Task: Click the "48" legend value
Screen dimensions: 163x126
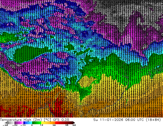Action: coord(74,125)
